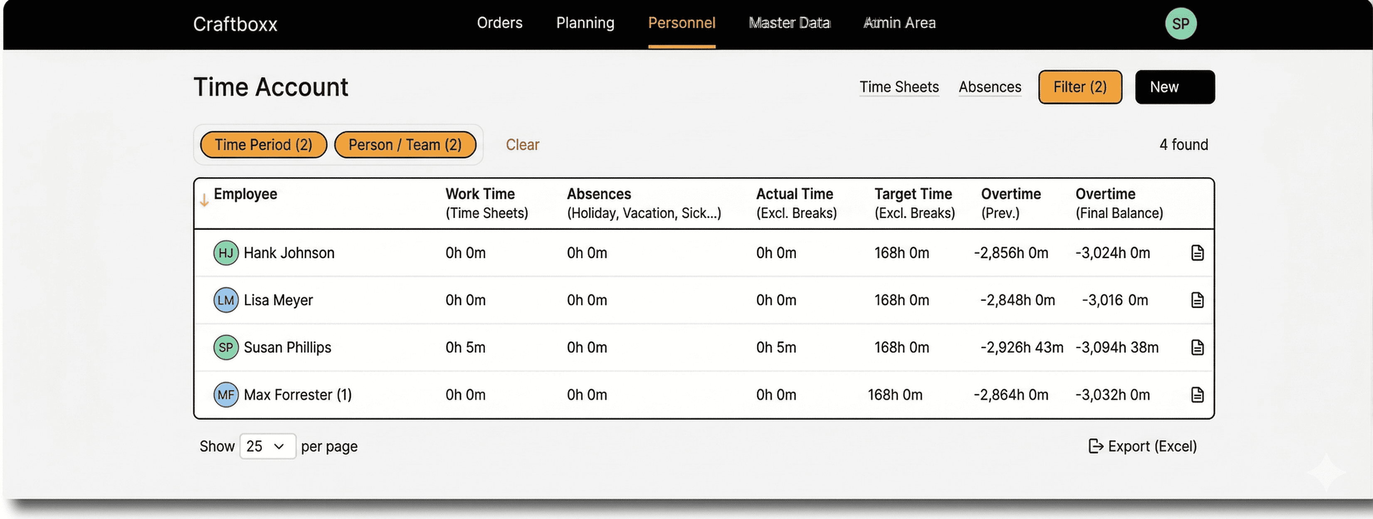Open Max Forrester's document icon
Image resolution: width=1373 pixels, height=519 pixels.
pyautogui.click(x=1197, y=395)
